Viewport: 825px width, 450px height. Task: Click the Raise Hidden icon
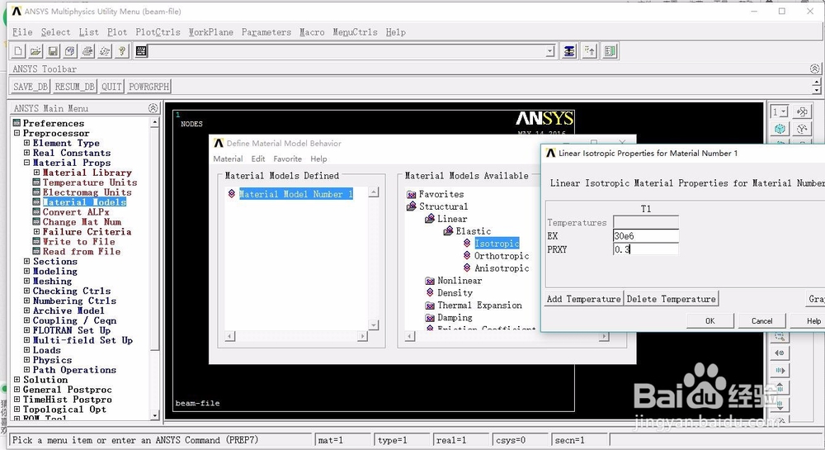tap(569, 51)
